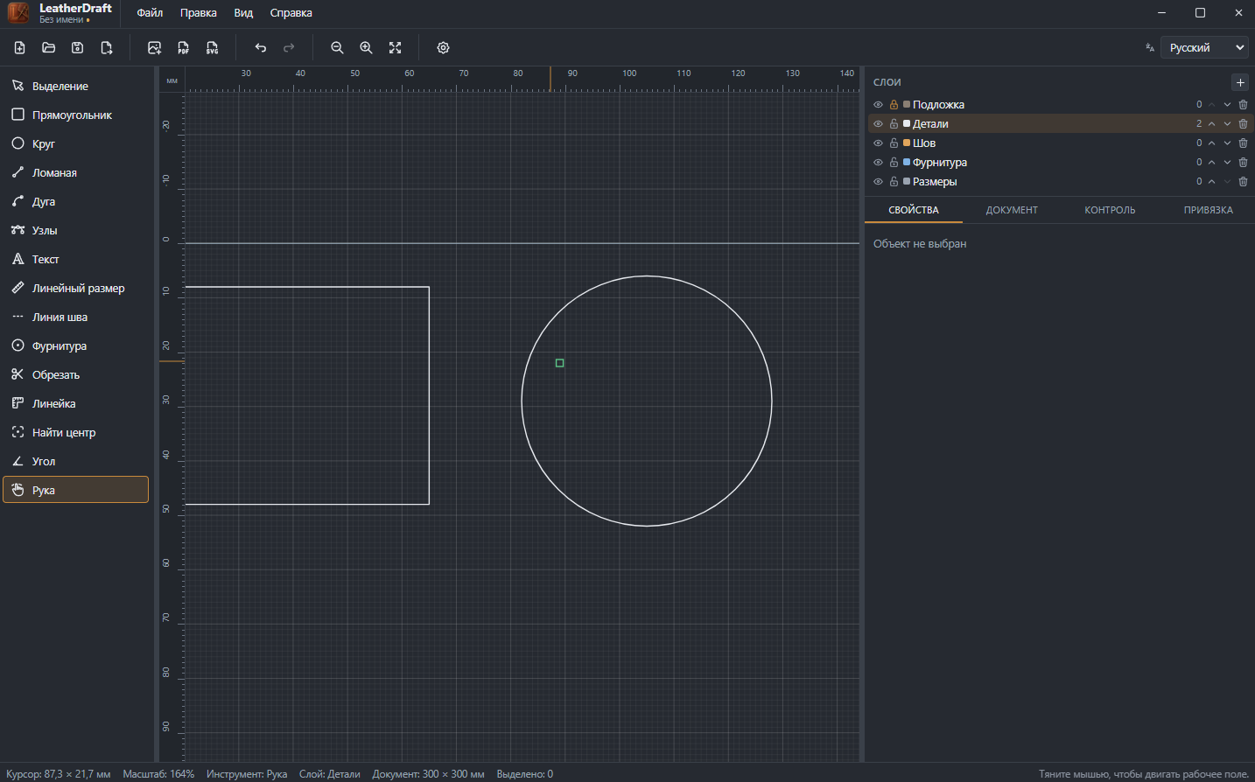
Task: Move the Подложка layer down
Action: (1228, 105)
